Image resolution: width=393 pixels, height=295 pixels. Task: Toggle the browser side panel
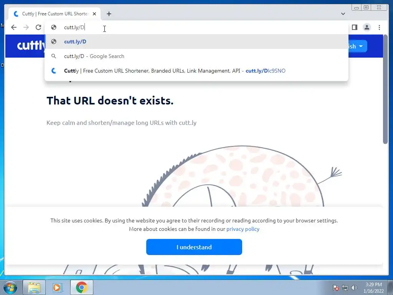coord(354,27)
